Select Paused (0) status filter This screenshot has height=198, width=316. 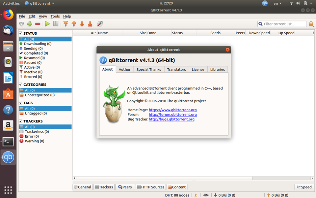[45, 63]
